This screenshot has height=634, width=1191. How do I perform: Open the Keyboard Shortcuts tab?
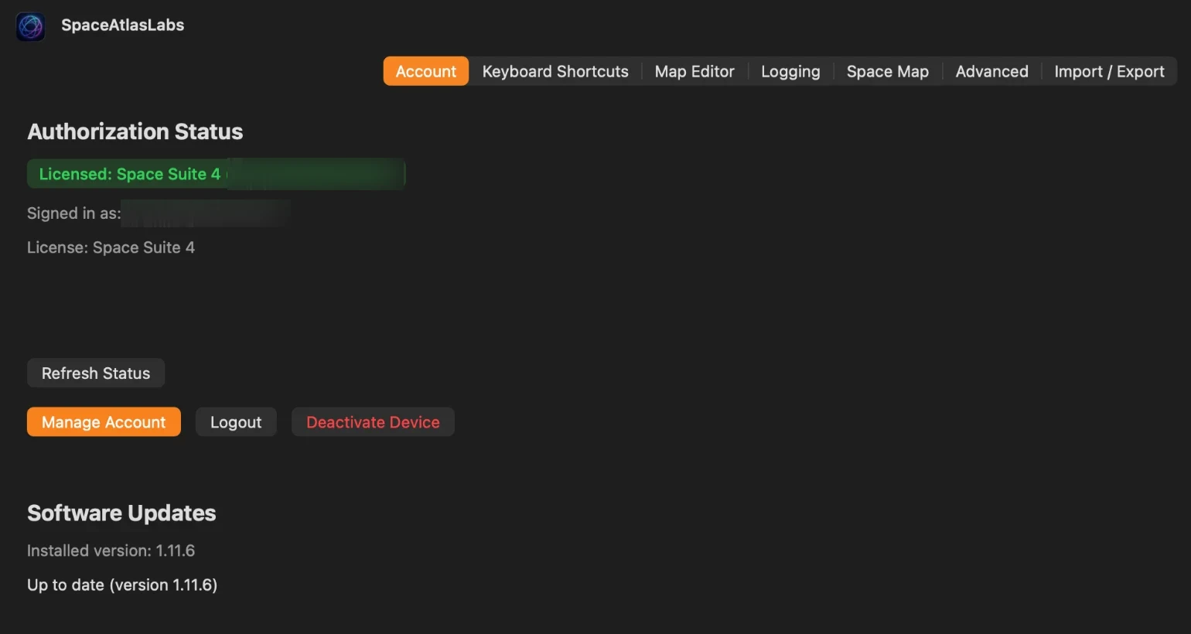555,71
